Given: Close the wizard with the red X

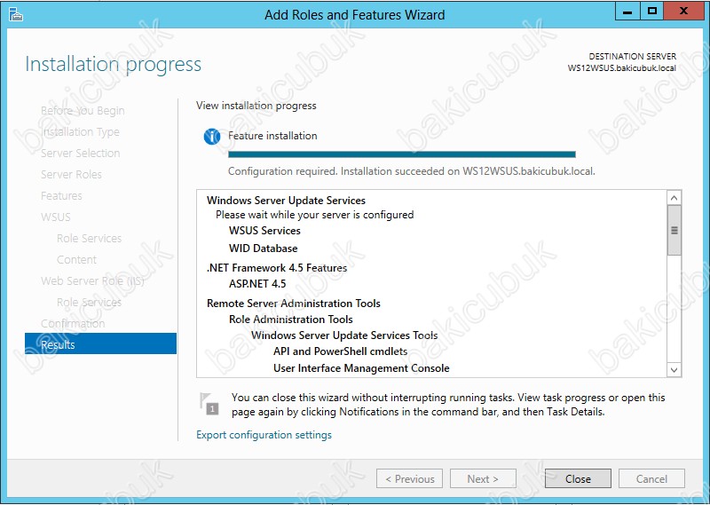Looking at the screenshot, I should (x=683, y=12).
